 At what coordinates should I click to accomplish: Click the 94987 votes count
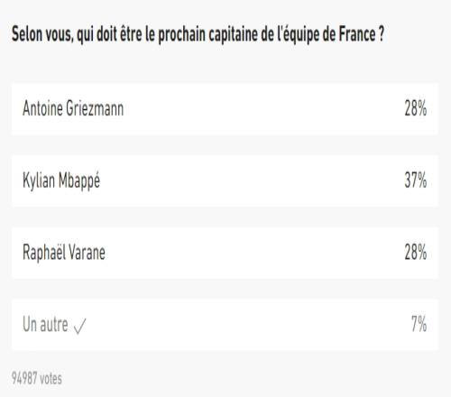(37, 378)
